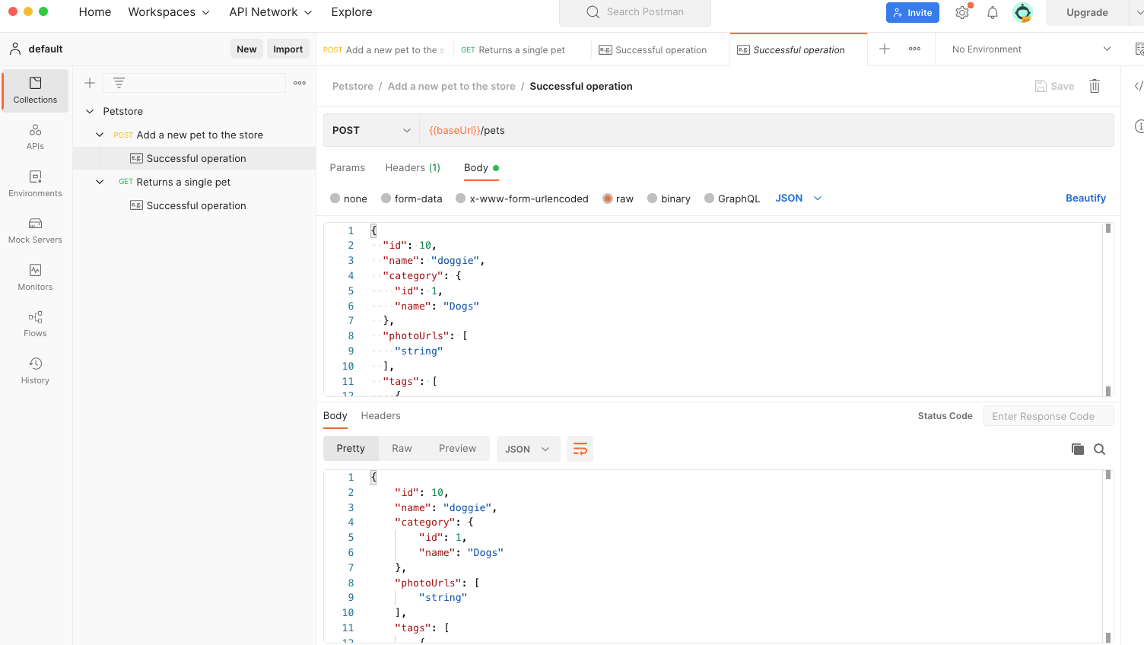Open the Environments panel
Viewport: 1144px width, 645px height.
[35, 184]
